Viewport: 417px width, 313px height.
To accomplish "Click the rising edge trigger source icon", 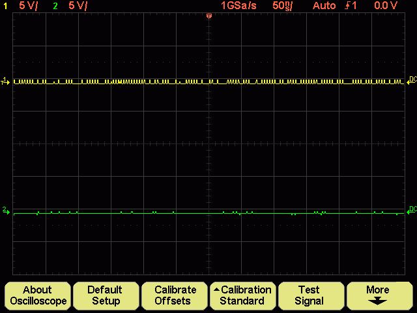I will [x=351, y=6].
